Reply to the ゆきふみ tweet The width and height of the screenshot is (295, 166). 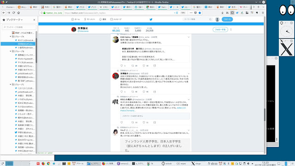(122, 122)
